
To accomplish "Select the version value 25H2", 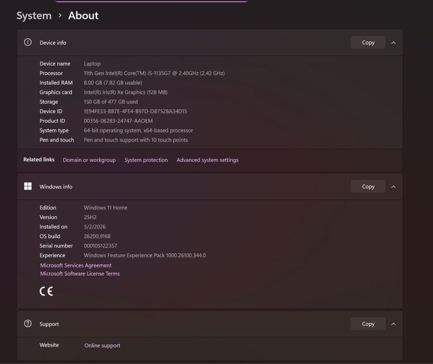I will [90, 217].
